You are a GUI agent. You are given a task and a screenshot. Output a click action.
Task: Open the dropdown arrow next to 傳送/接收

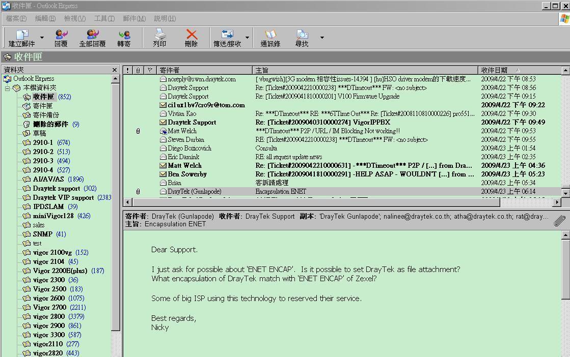[247, 37]
